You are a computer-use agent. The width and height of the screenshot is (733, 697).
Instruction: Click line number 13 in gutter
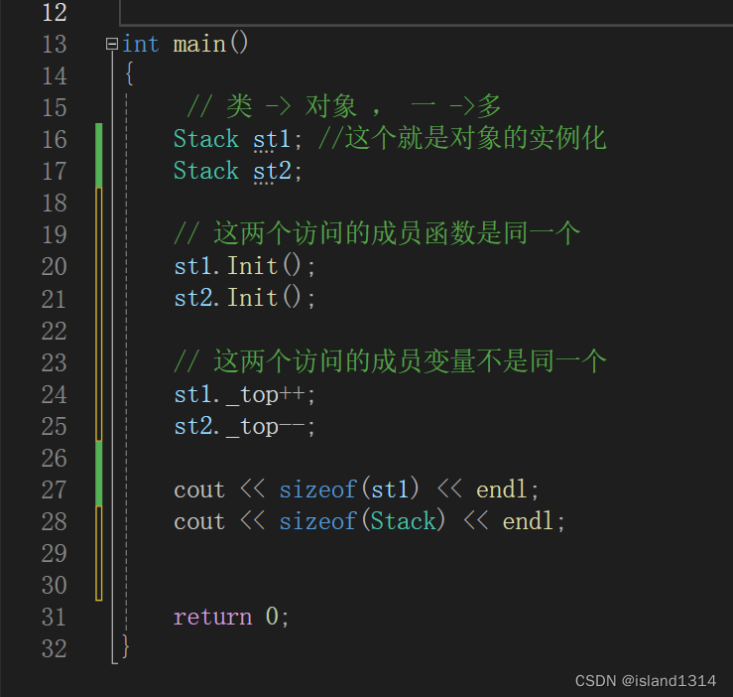tap(55, 45)
